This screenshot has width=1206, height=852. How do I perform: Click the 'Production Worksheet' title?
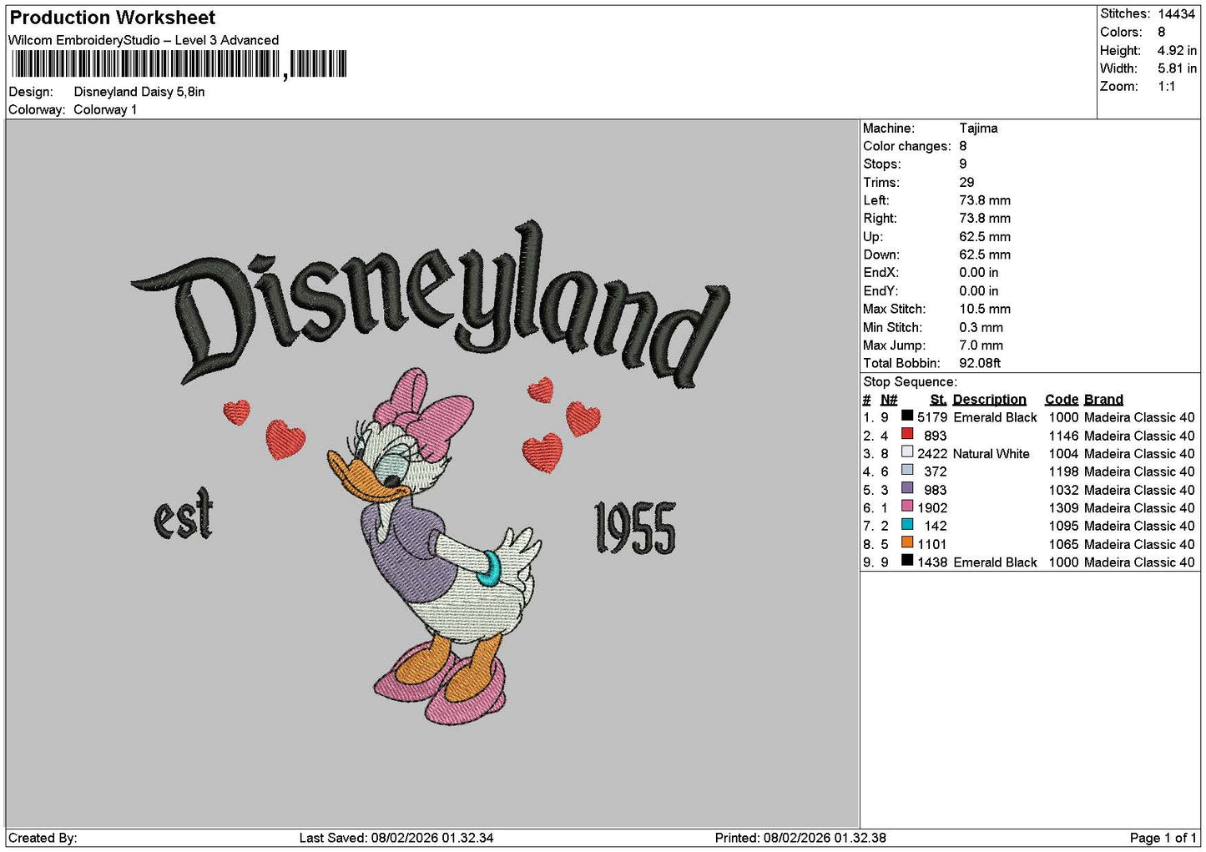tap(112, 18)
